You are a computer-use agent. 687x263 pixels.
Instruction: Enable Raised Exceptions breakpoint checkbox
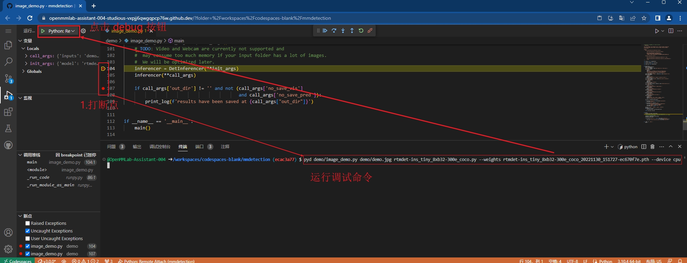pyautogui.click(x=28, y=223)
